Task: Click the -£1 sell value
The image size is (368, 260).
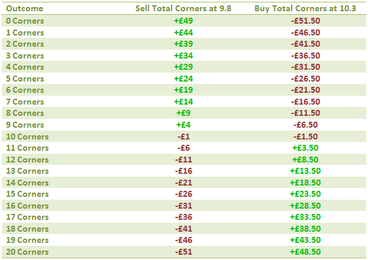Action: [x=183, y=136]
